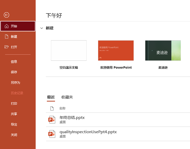Pick the 麦迪逊 theme thumbnail
The height and width of the screenshot is (149, 190).
[163, 51]
